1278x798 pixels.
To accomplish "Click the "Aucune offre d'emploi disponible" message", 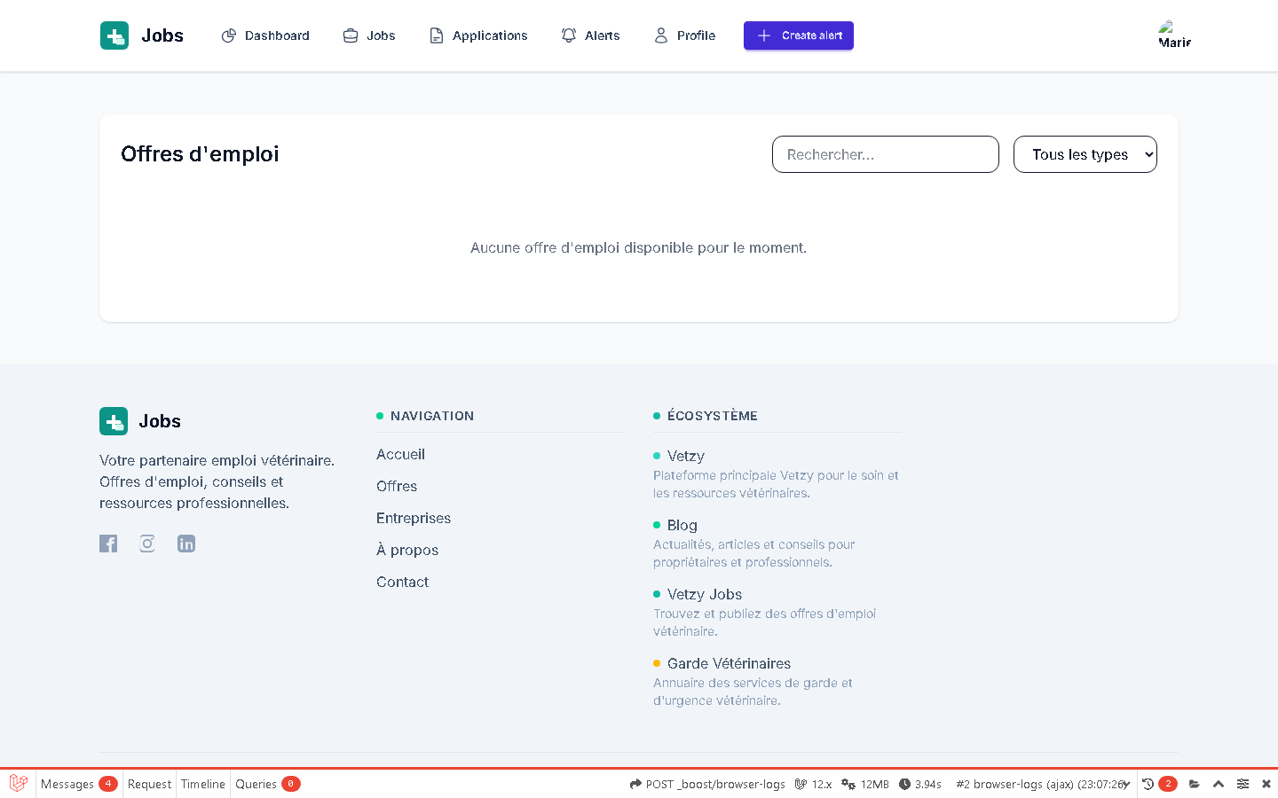I will pos(638,247).
